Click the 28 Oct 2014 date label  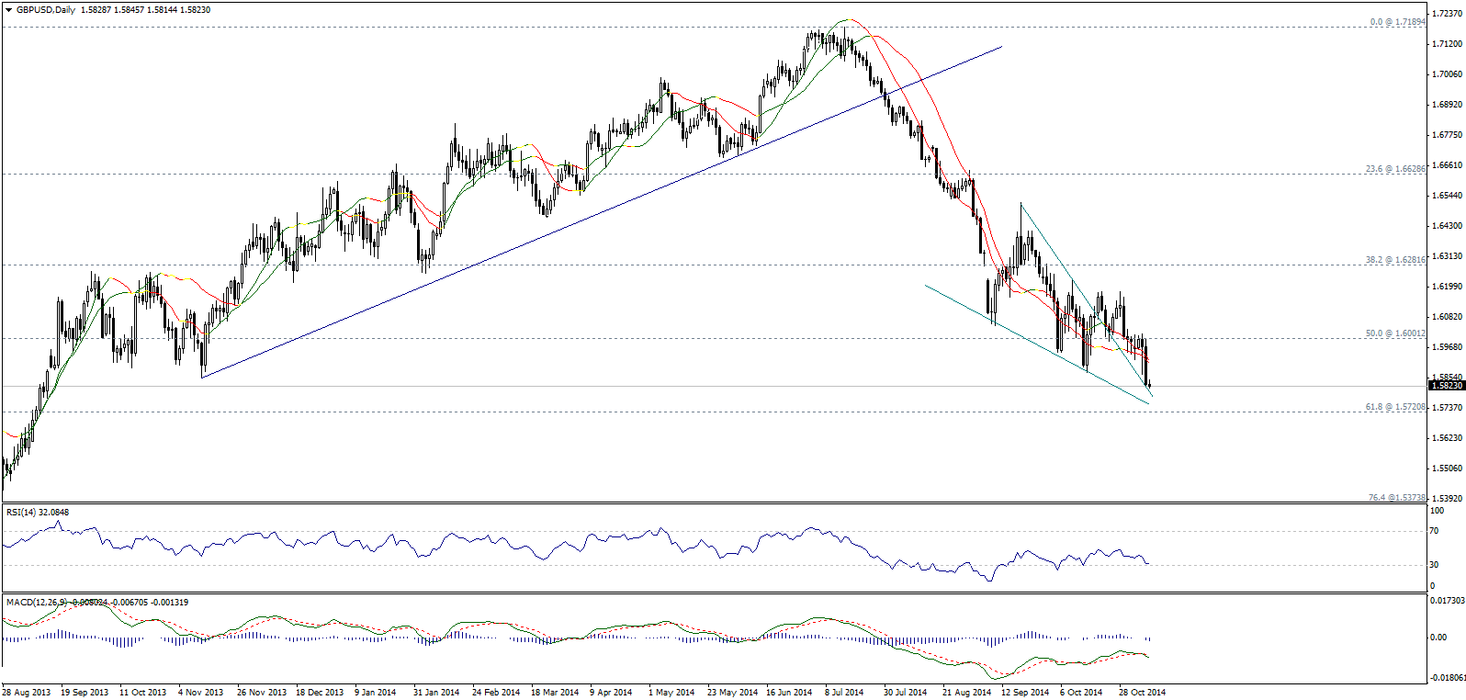click(1141, 692)
